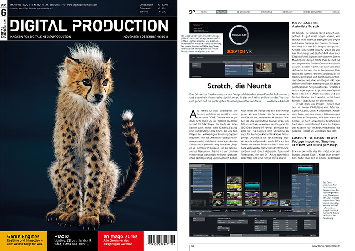Screen dimensions: 355x251
Task: Click the DIGITAL PRODUCTION cover masthead
Action: point(89,25)
